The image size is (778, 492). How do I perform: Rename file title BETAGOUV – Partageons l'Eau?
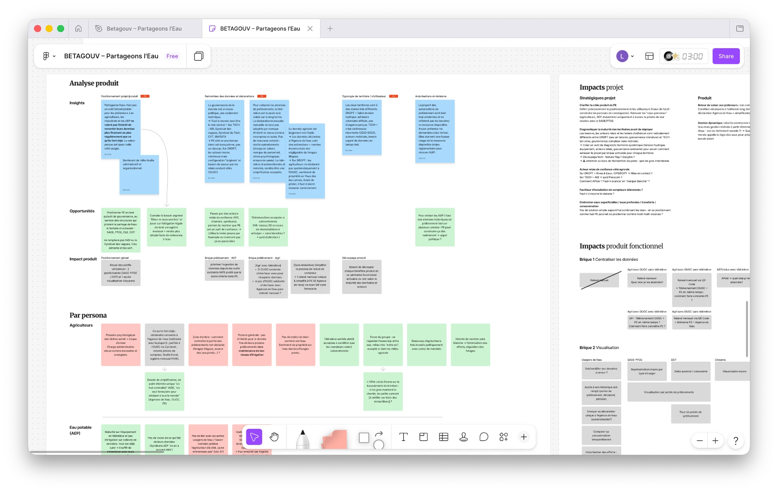click(x=111, y=56)
